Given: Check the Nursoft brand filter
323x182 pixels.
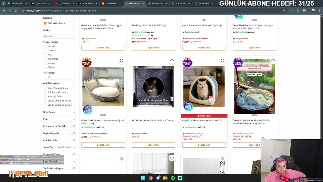Looking at the screenshot, I should (45, 46).
